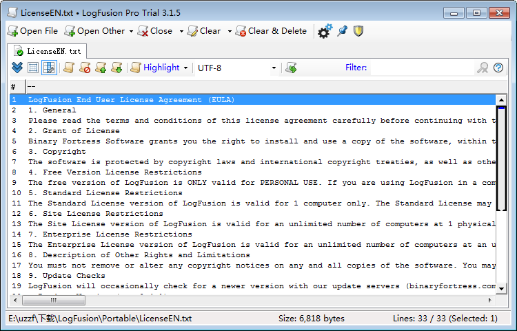The width and height of the screenshot is (517, 331).
Task: Click the yellow shield icon
Action: (x=358, y=31)
